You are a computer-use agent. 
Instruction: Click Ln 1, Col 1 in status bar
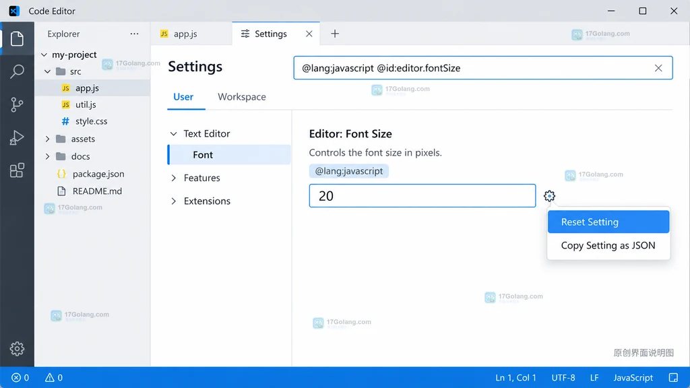point(515,377)
